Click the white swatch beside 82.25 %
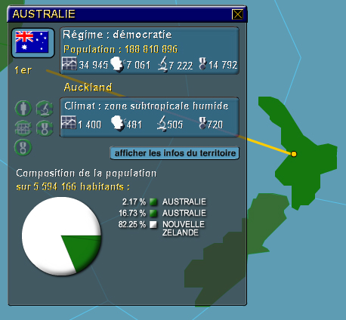Viewport: 346px width, 320px height. tap(153, 224)
